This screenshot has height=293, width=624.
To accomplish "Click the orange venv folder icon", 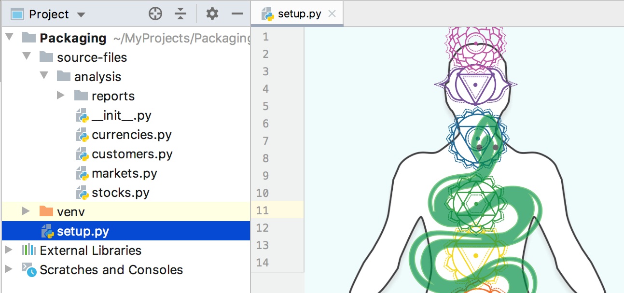I will 46,211.
